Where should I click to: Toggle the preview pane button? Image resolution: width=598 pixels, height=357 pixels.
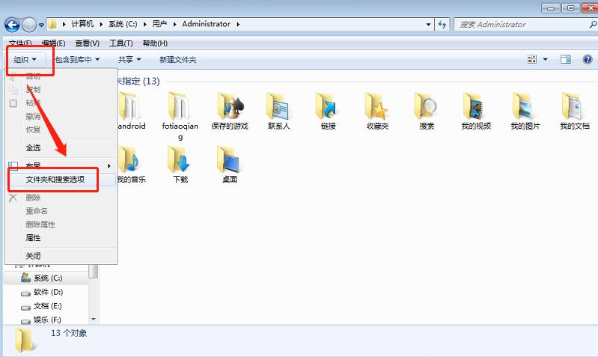(x=566, y=59)
